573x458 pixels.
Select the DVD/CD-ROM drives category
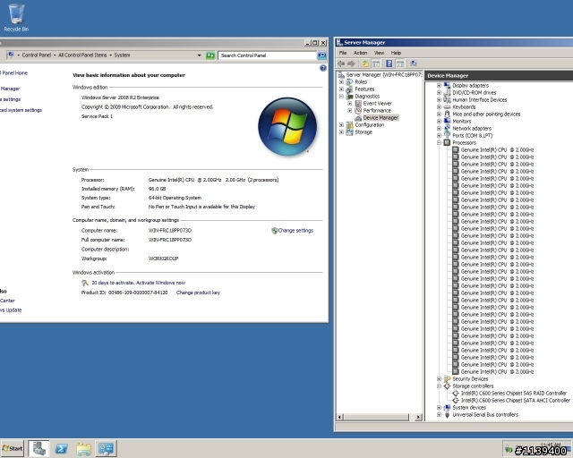click(x=474, y=93)
